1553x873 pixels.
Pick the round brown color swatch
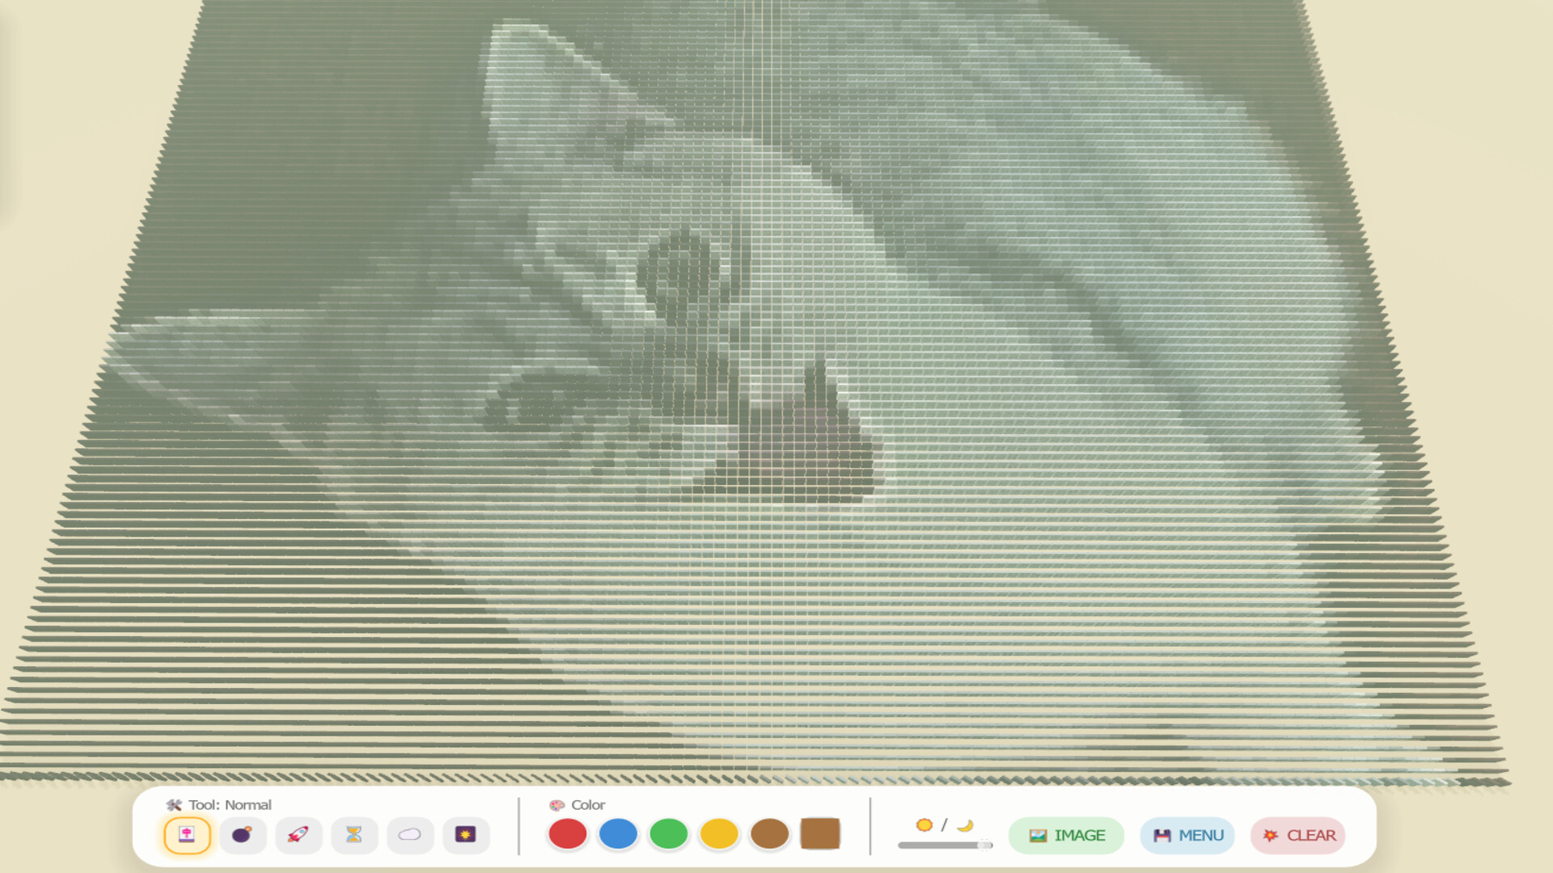[x=769, y=834]
